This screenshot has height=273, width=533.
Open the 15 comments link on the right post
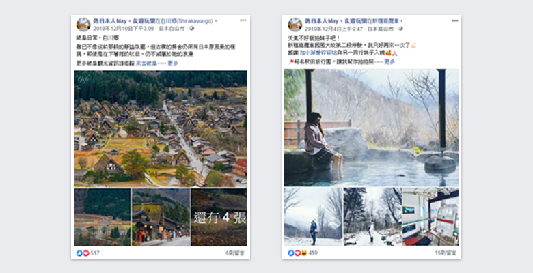(x=446, y=253)
